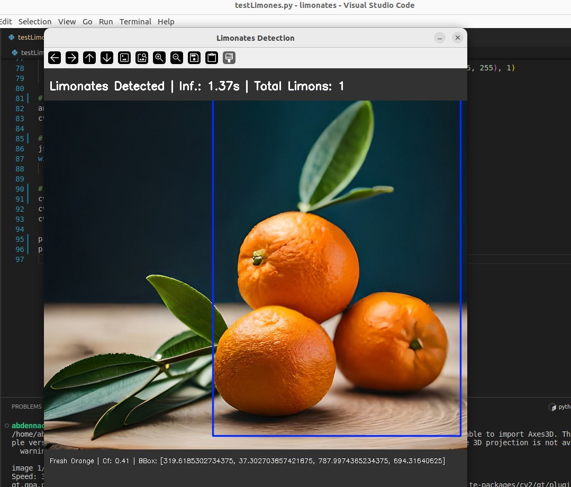Close the Limonates Detection window
571x487 pixels.
pyautogui.click(x=458, y=38)
